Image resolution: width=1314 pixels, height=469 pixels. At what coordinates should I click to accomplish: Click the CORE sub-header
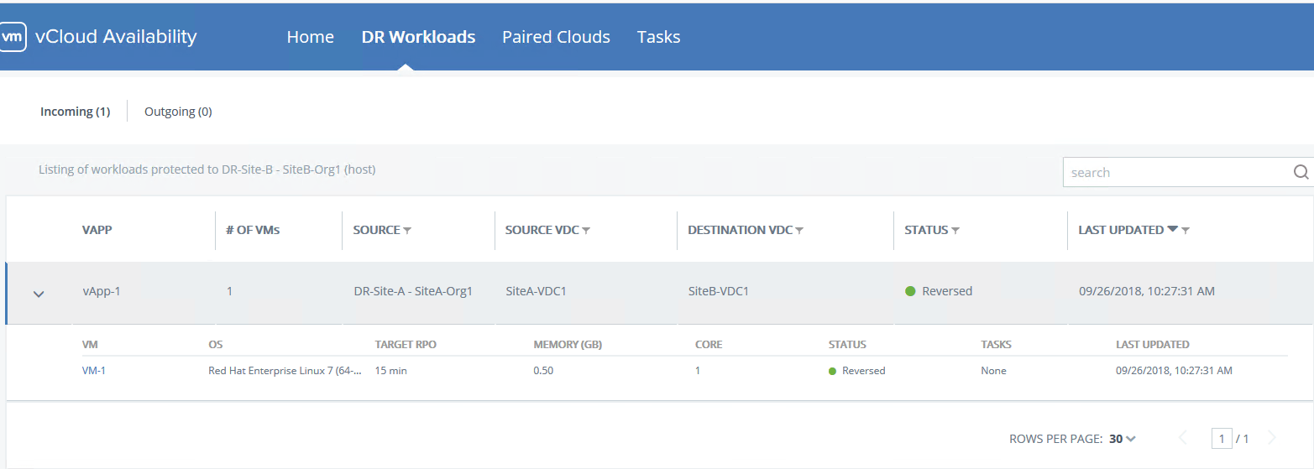(709, 344)
